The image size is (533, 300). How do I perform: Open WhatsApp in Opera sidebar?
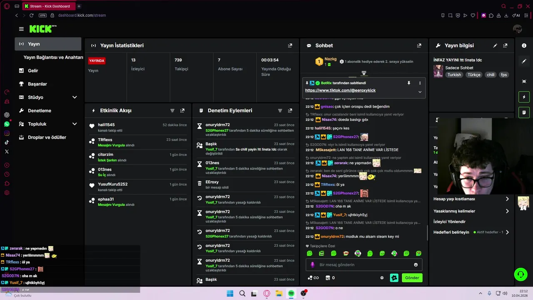7,124
